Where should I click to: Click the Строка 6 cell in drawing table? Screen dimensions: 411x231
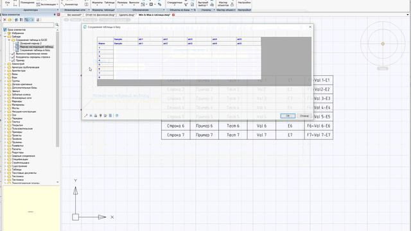[x=175, y=126]
